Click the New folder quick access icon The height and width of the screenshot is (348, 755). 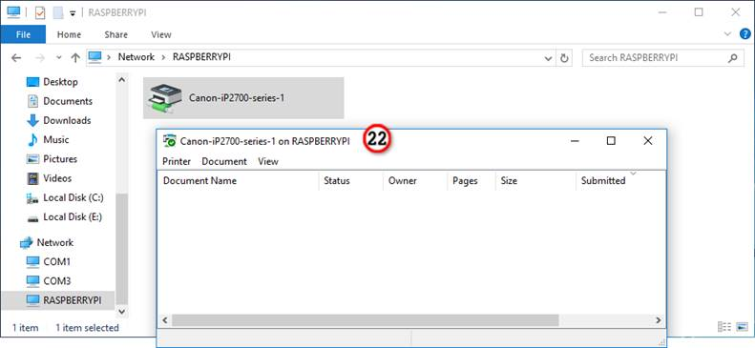(58, 13)
